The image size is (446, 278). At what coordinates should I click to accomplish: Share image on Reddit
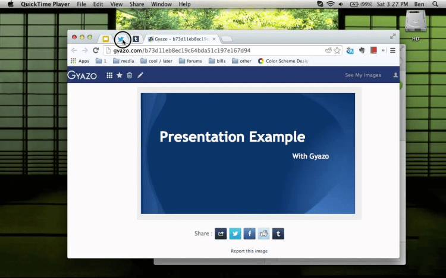click(263, 234)
